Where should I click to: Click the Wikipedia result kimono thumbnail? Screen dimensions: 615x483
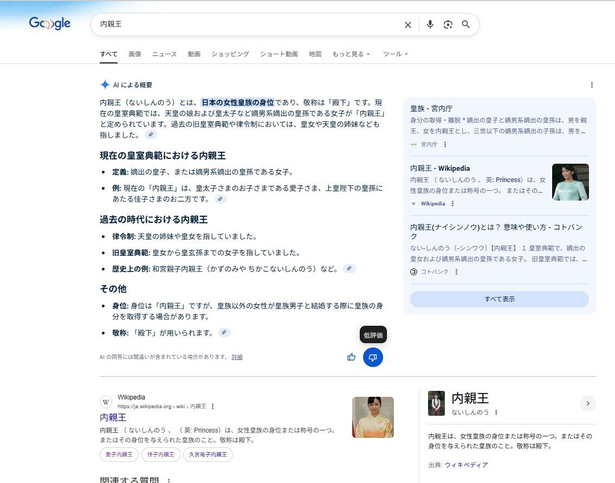pos(373,417)
